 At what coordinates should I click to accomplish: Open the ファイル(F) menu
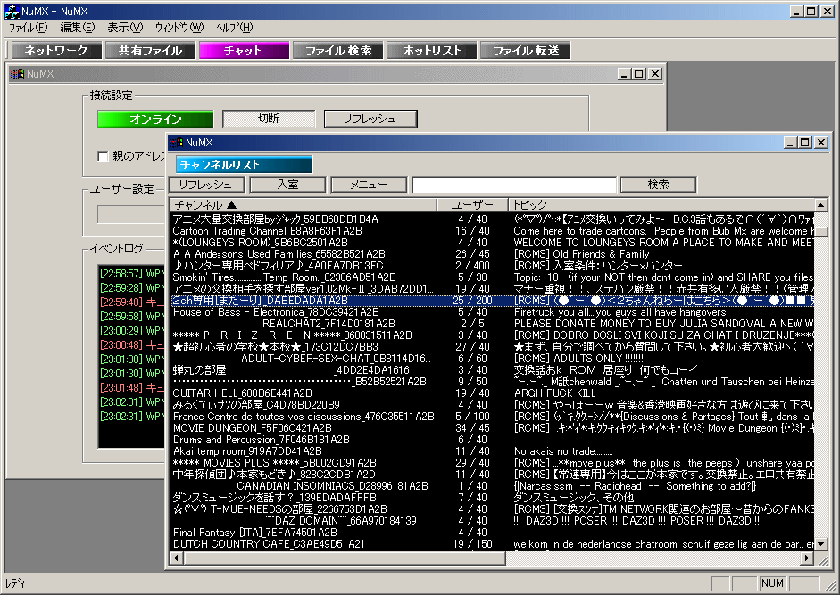tap(29, 28)
